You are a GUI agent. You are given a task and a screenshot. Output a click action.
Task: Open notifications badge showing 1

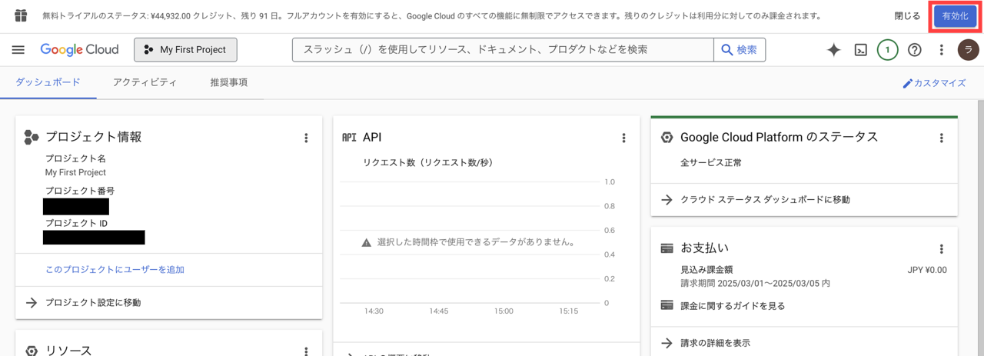tap(887, 50)
